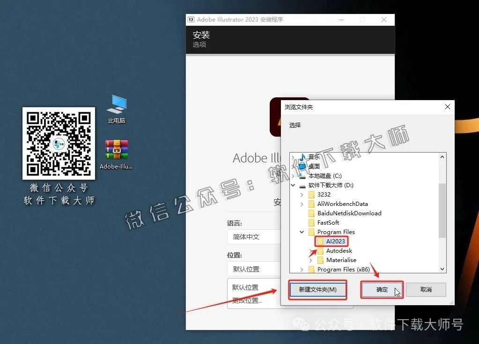Viewport: 479px width, 344px height.
Task: Collapse the Program Files tree node
Action: [x=302, y=232]
